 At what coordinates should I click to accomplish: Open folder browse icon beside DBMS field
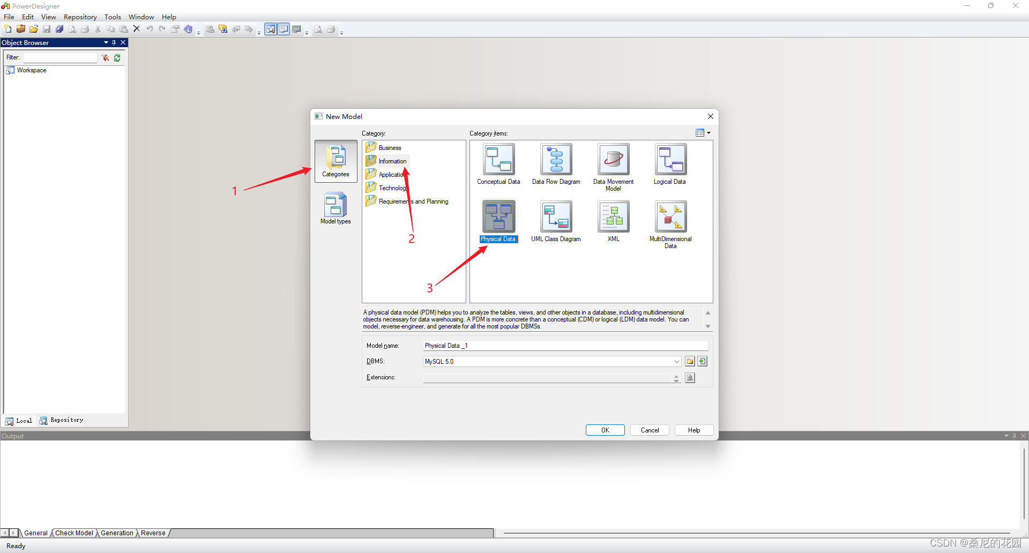690,361
